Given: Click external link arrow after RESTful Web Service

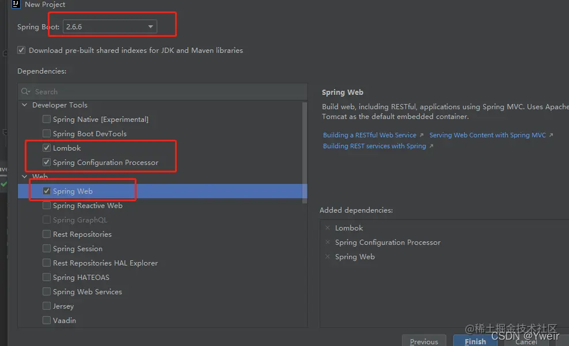Looking at the screenshot, I should pyautogui.click(x=422, y=135).
